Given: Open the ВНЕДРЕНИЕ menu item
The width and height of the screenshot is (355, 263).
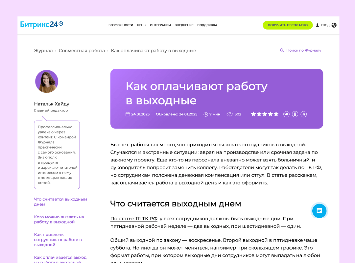Looking at the screenshot, I should tap(184, 25).
